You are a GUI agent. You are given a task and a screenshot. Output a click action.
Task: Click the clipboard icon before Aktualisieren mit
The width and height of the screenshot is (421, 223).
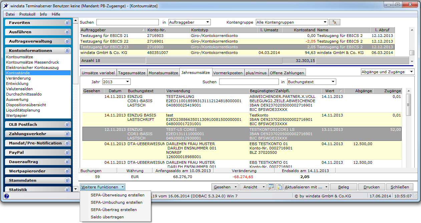pyautogui.click(x=280, y=187)
